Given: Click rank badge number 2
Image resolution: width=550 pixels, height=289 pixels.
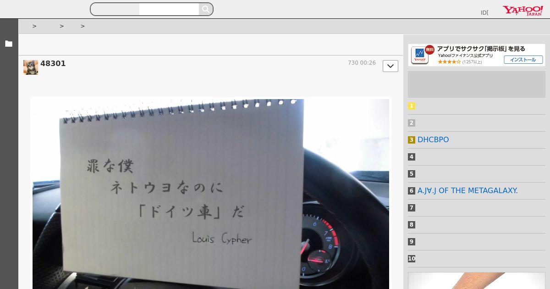Looking at the screenshot, I should [412, 123].
